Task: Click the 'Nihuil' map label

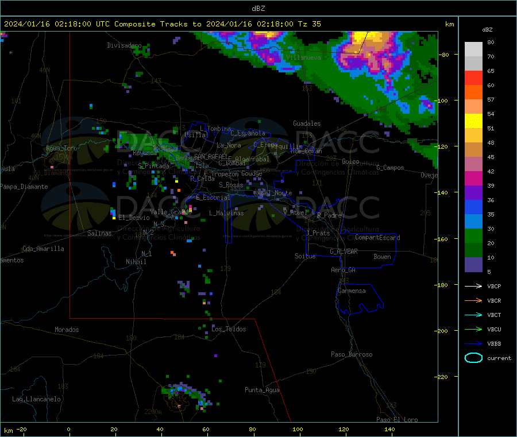Action: (x=136, y=262)
